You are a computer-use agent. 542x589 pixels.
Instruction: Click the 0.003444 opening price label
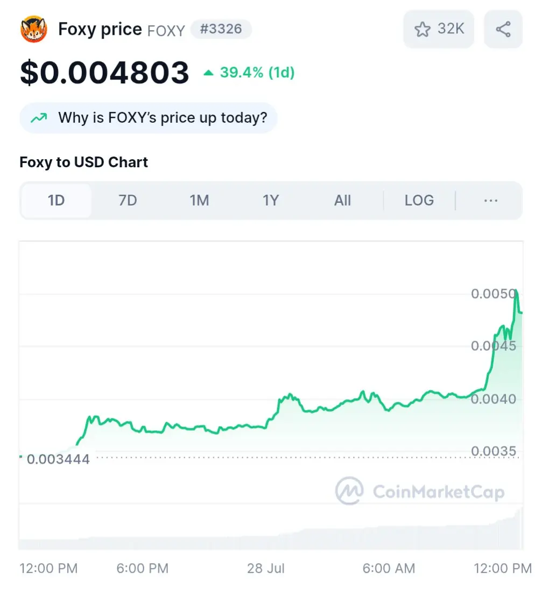coord(58,459)
